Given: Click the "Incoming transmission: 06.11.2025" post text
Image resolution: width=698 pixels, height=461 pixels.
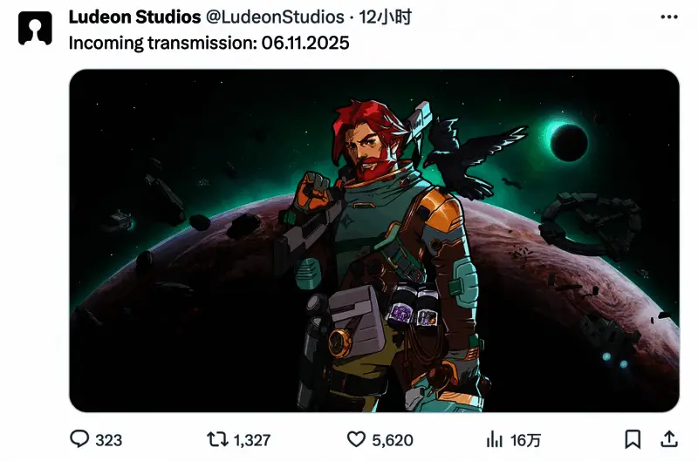Looking at the screenshot, I should pos(209,43).
